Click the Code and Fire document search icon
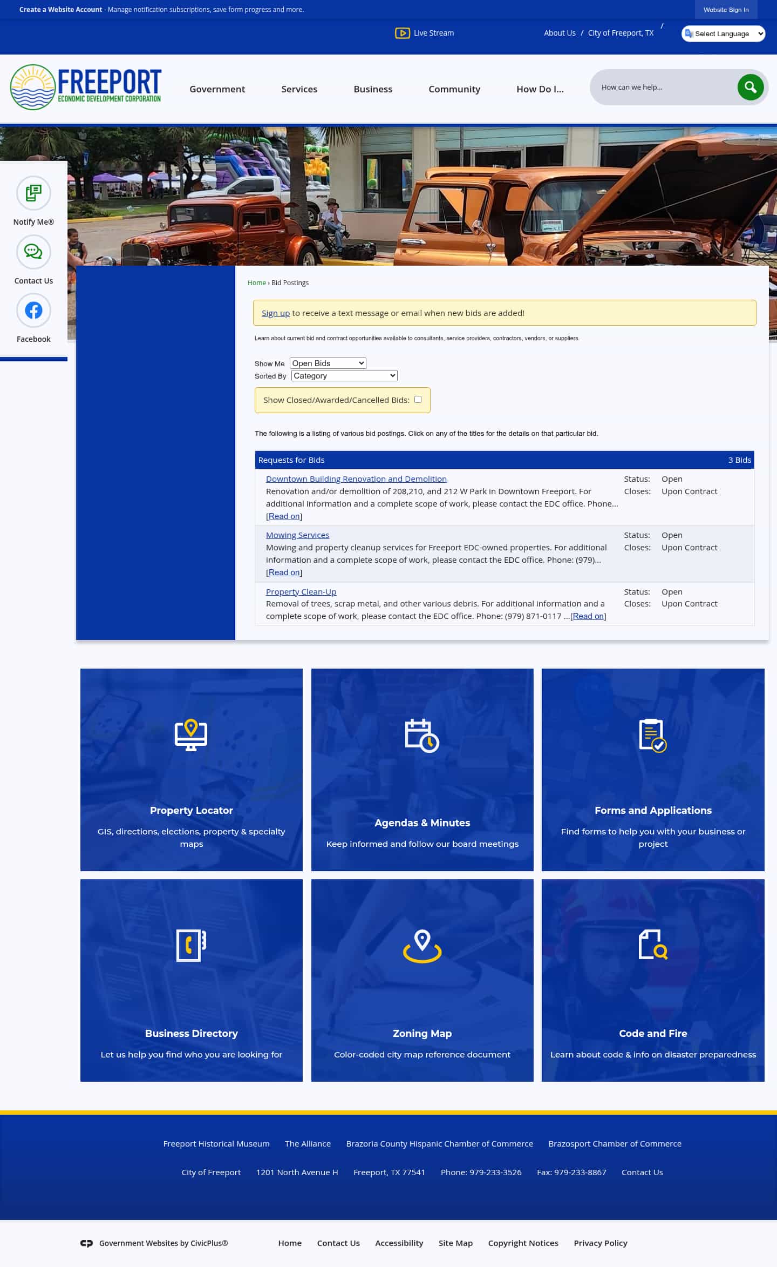Image resolution: width=777 pixels, height=1267 pixels. (653, 945)
